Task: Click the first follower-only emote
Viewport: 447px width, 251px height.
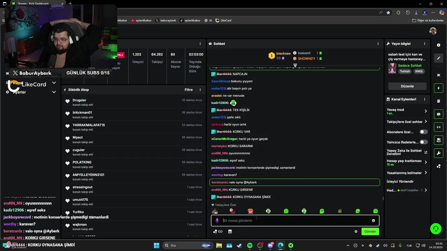Action: (214, 211)
